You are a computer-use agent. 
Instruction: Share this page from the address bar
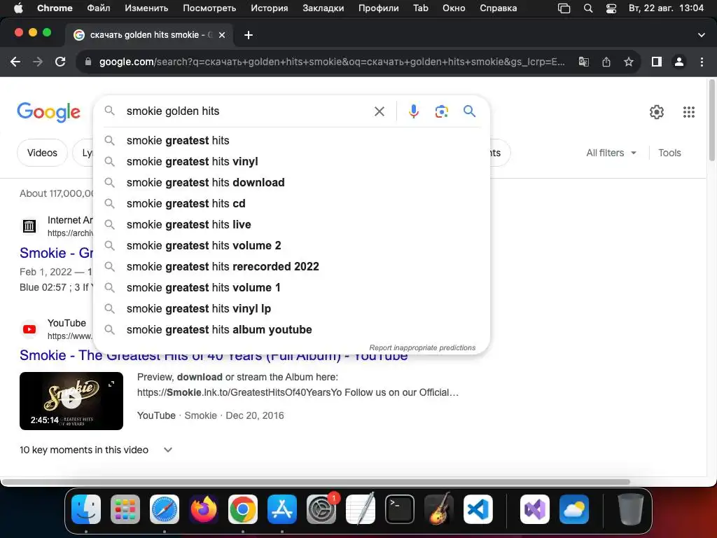pyautogui.click(x=606, y=62)
